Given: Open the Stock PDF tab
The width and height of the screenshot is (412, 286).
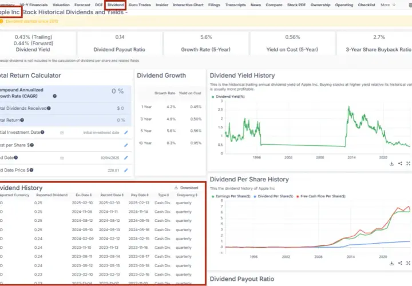Looking at the screenshot, I should point(296,5).
